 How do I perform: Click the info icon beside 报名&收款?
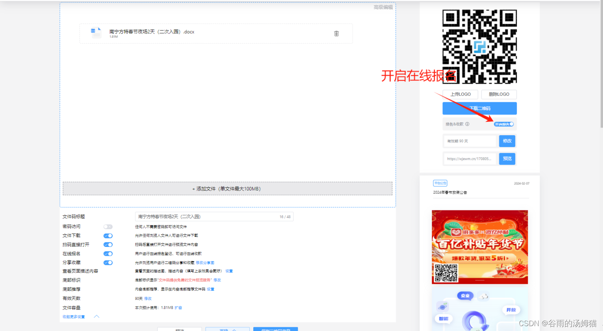(467, 124)
